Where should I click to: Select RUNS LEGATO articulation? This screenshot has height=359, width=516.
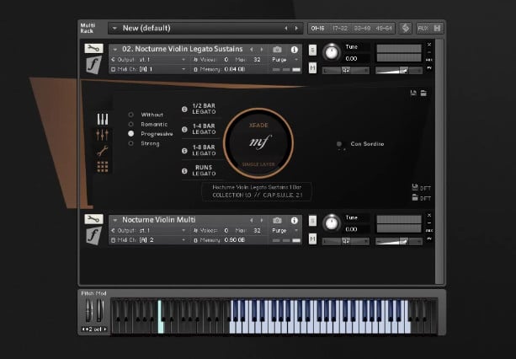tap(200, 170)
